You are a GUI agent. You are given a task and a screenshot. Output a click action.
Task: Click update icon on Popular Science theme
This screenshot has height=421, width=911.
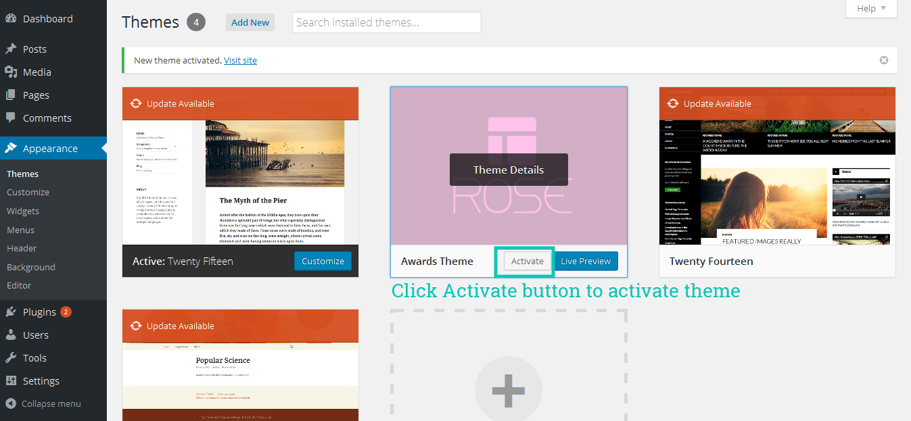pyautogui.click(x=135, y=326)
